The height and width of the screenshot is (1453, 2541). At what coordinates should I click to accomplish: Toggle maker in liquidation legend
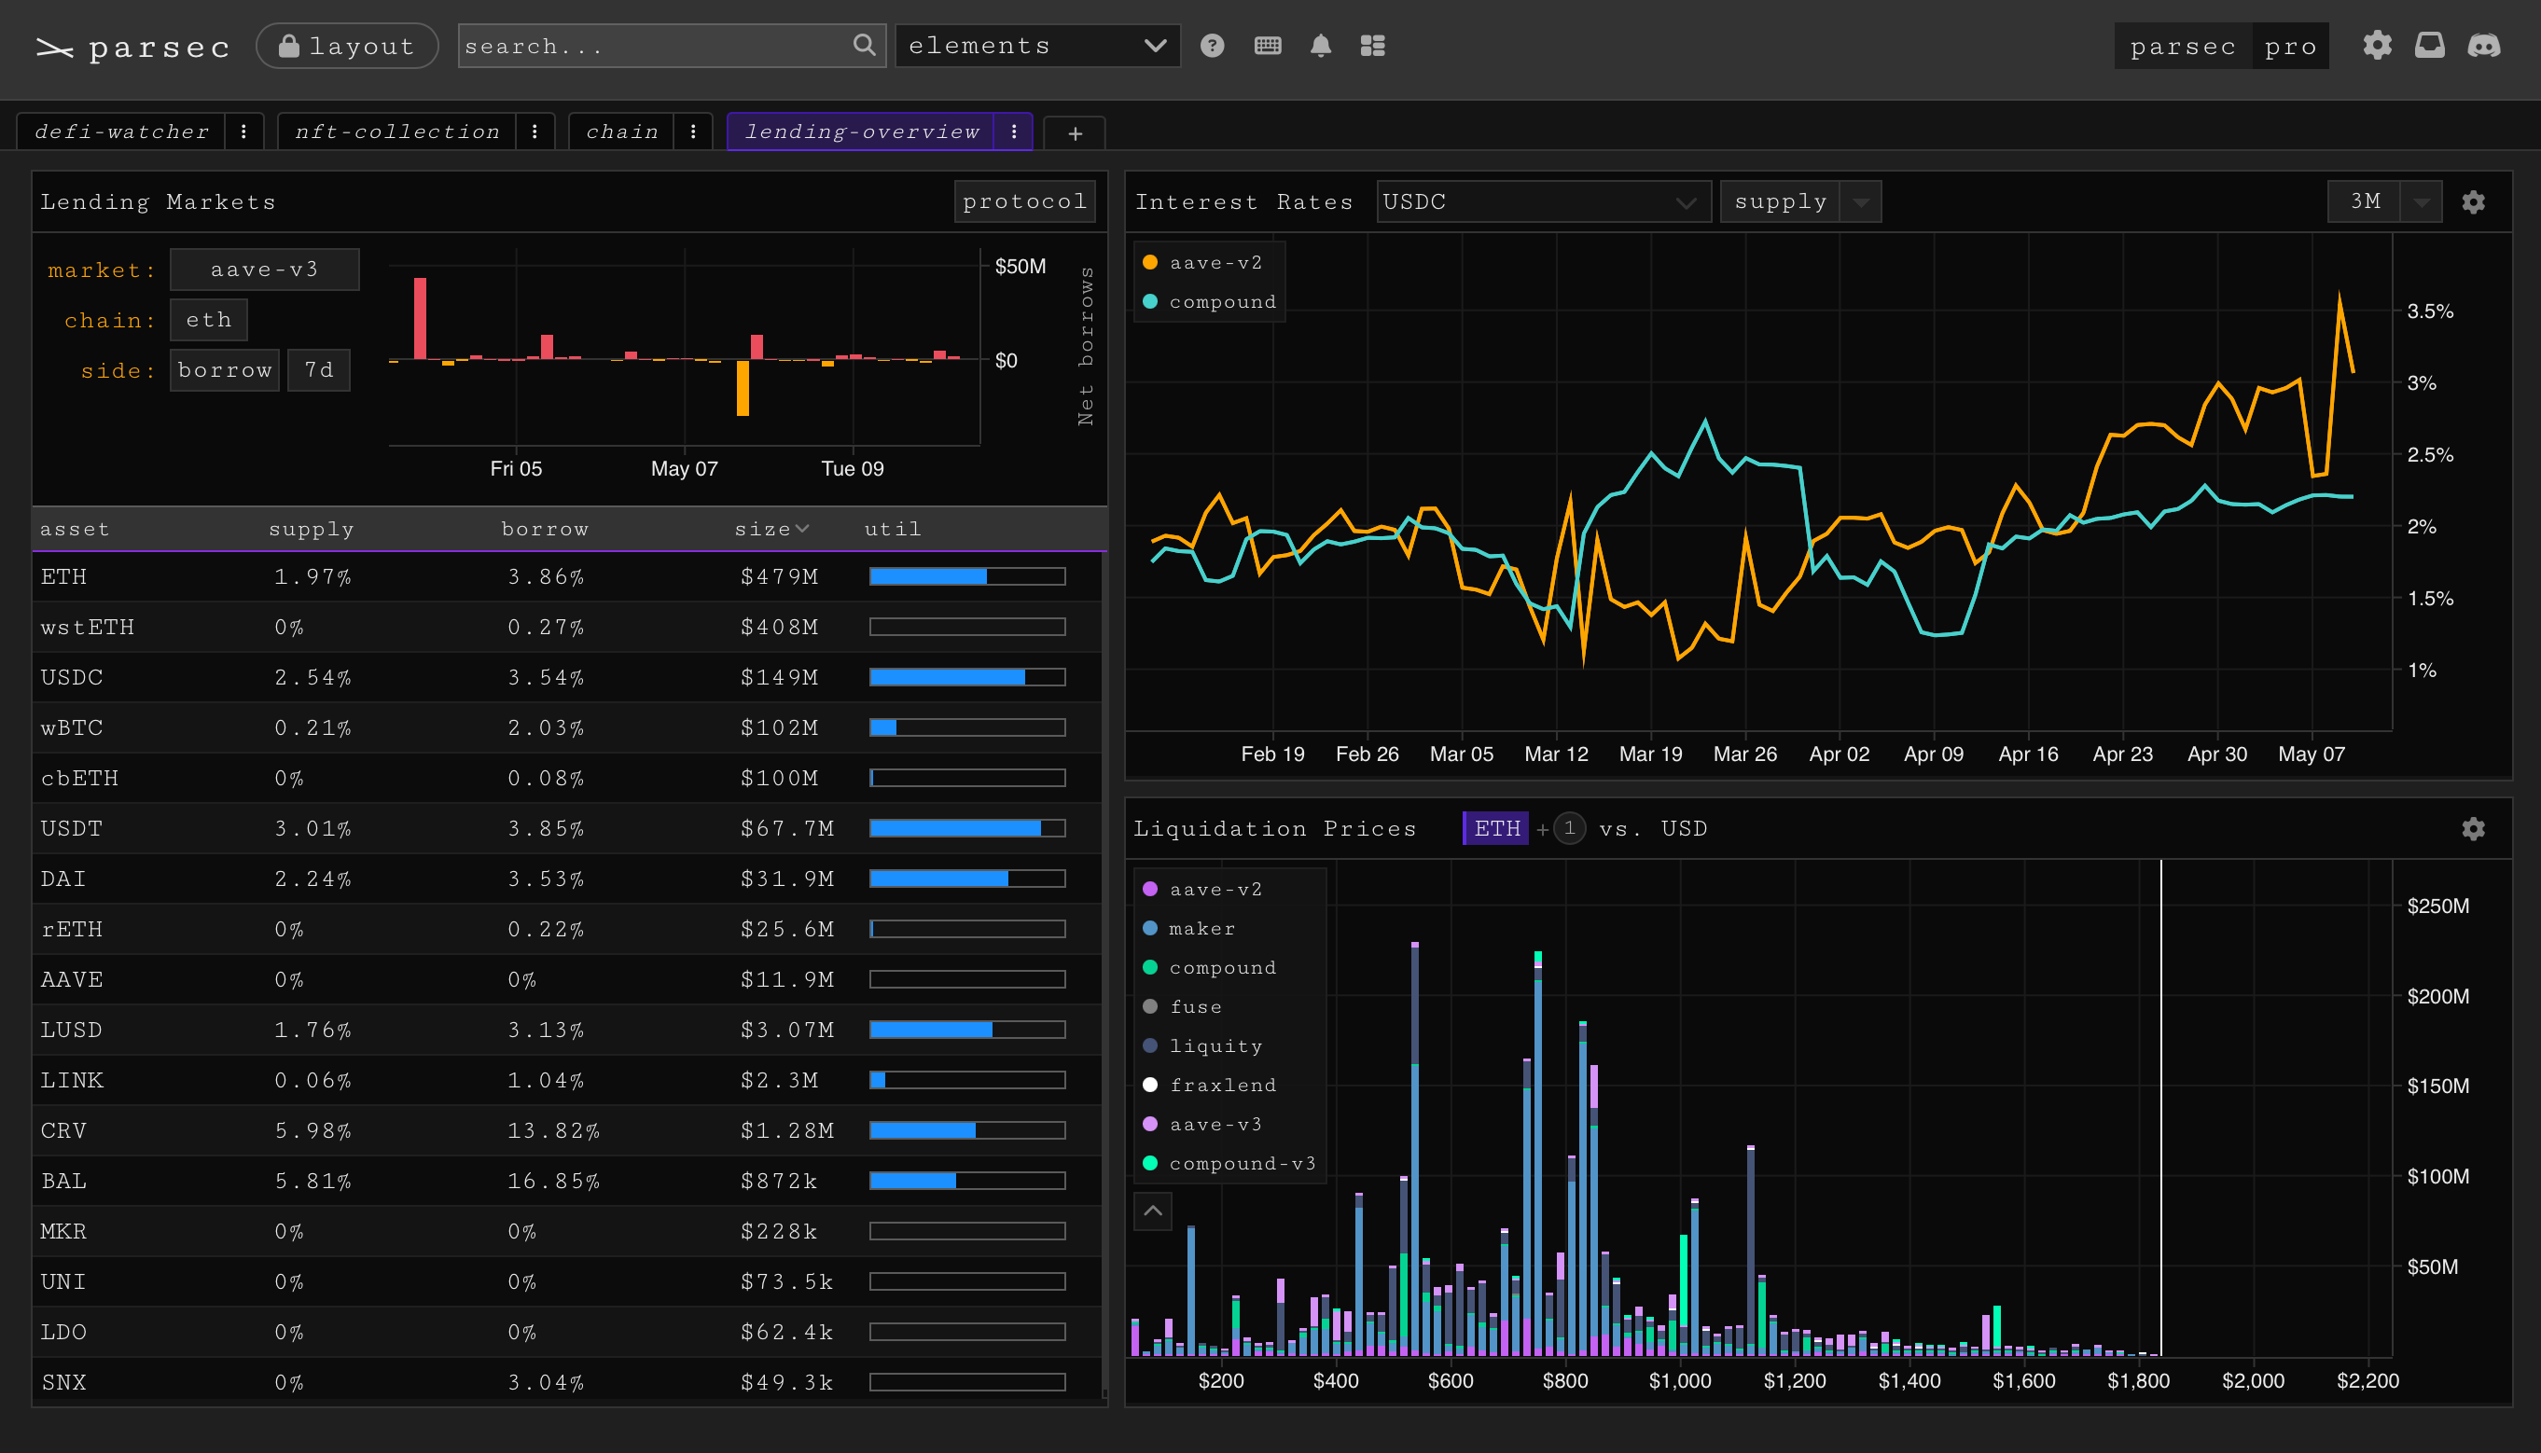click(1189, 928)
